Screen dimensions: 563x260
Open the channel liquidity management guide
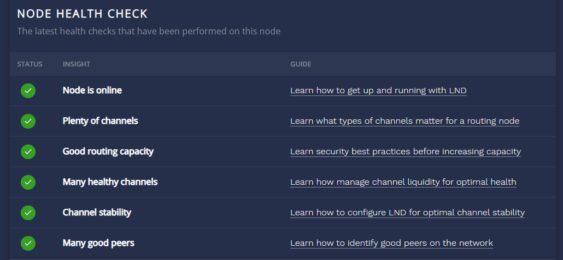pos(403,182)
